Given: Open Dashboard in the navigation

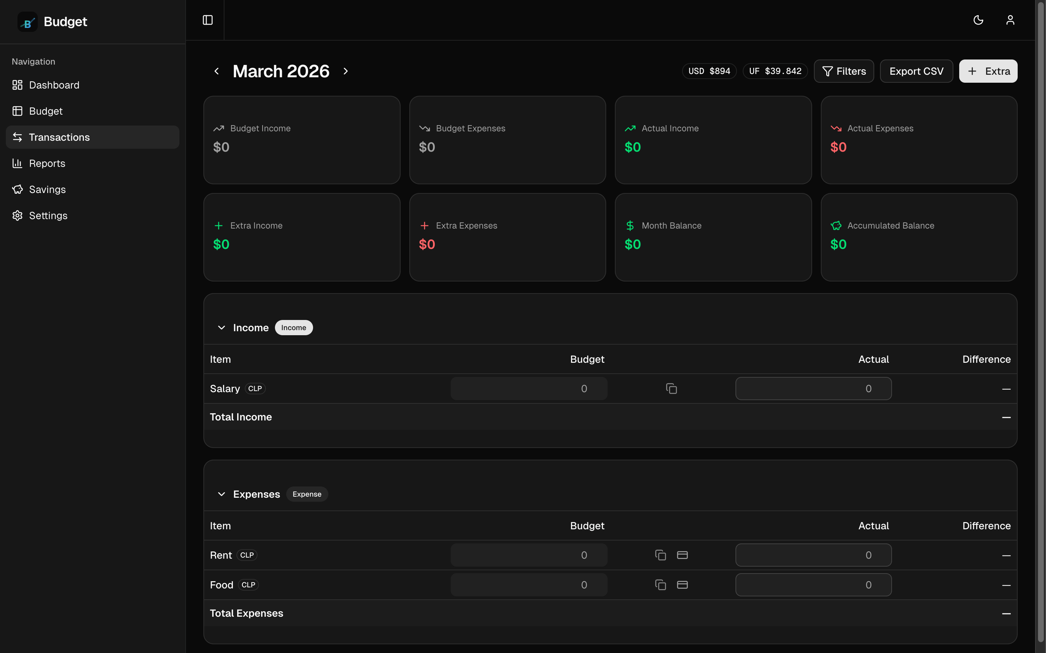Looking at the screenshot, I should (x=54, y=85).
